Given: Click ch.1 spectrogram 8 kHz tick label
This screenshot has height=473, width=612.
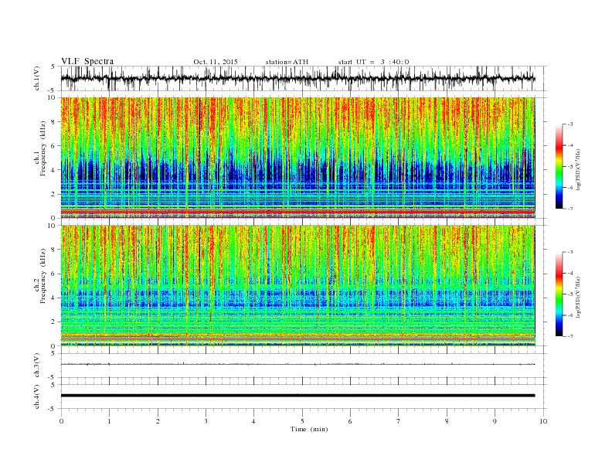Looking at the screenshot, I should 54,122.
